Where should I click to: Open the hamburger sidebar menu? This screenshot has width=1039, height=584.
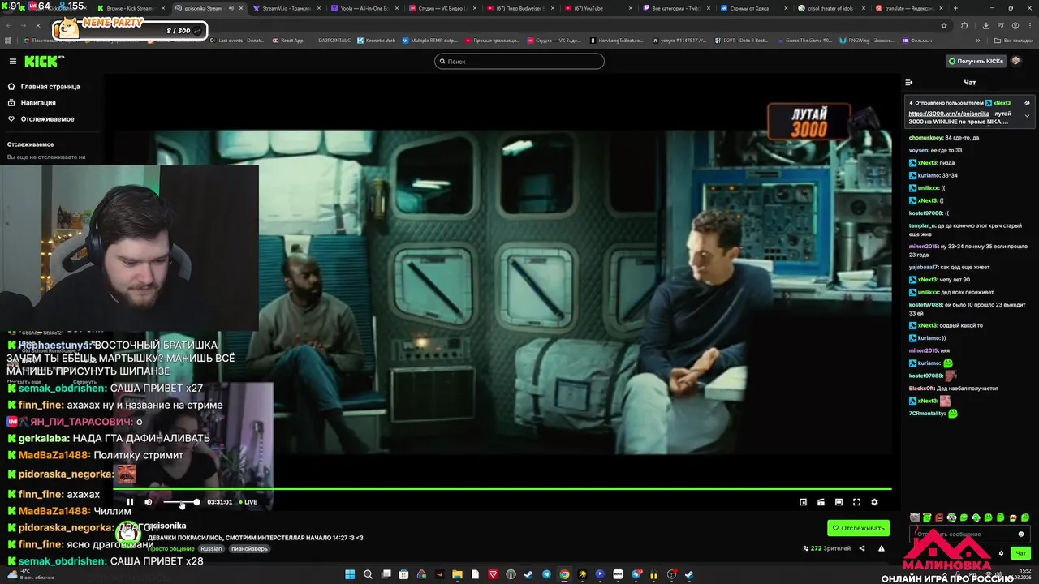12,61
